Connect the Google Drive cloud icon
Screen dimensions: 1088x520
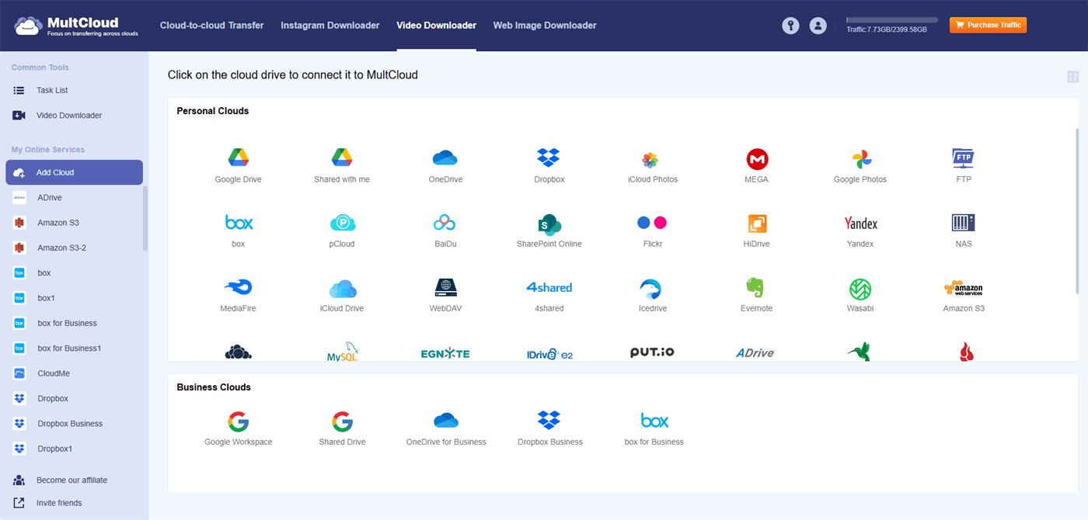point(238,158)
